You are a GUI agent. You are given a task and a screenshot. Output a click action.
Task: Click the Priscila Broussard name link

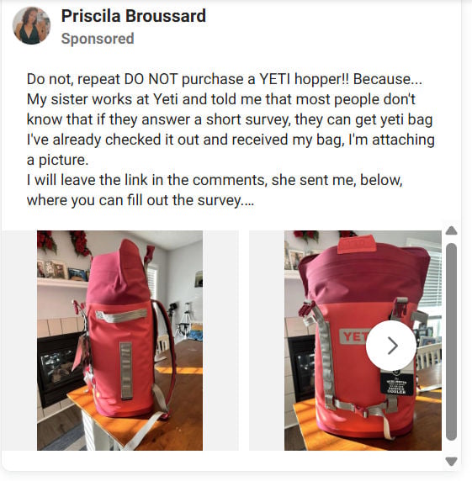tap(134, 16)
